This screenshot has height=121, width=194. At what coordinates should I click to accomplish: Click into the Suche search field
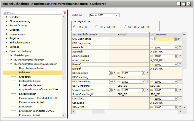click(32, 13)
